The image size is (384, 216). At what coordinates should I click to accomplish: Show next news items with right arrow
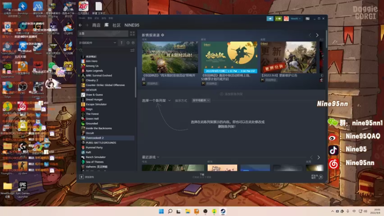(317, 35)
